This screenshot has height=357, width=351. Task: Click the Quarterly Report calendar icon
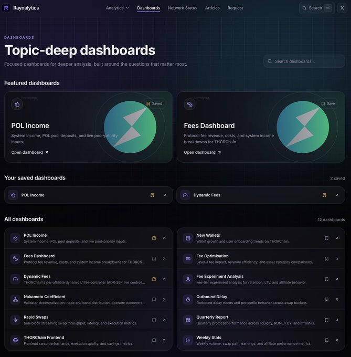(x=188, y=320)
